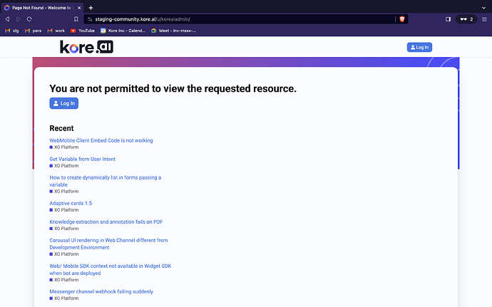
Task: Click the 'Recent' heading text
Action: click(x=61, y=128)
